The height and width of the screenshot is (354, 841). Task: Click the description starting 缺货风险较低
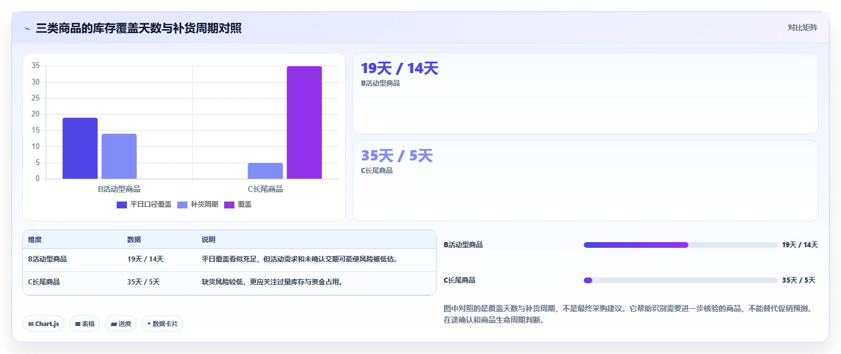click(x=272, y=281)
